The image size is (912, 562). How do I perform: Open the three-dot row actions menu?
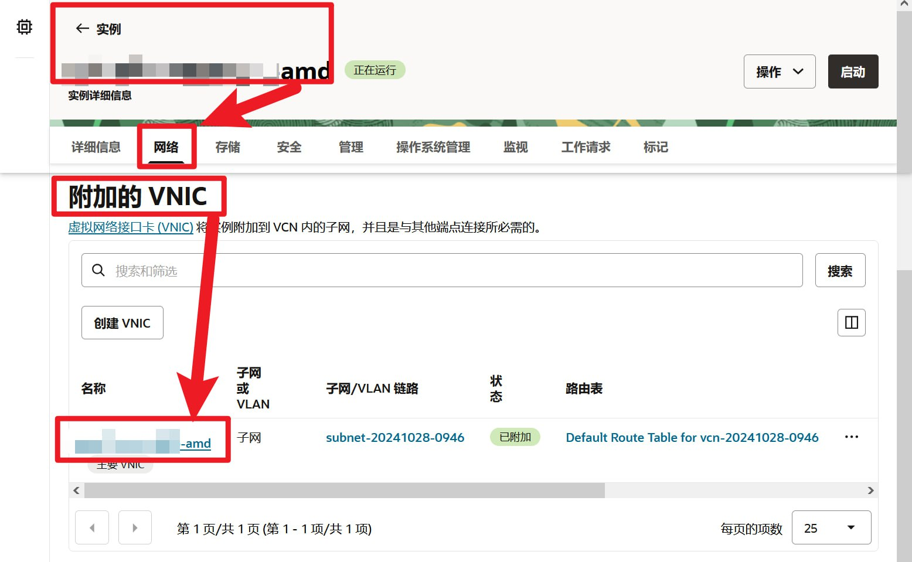pos(851,437)
